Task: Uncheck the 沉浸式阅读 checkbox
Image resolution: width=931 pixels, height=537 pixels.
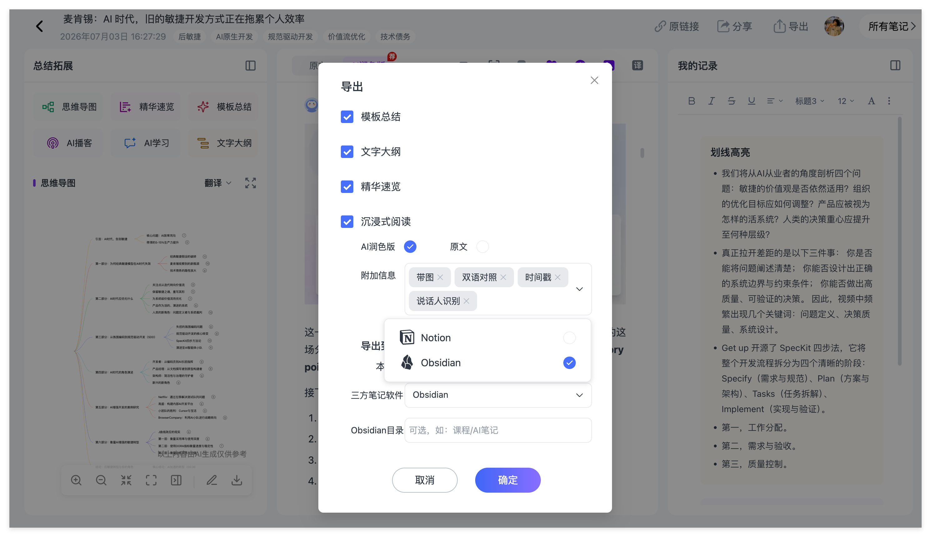Action: [x=347, y=222]
